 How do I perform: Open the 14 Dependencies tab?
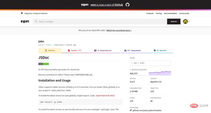[103, 50]
